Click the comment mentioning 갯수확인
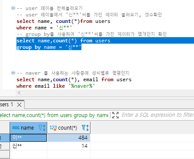 (89, 15)
